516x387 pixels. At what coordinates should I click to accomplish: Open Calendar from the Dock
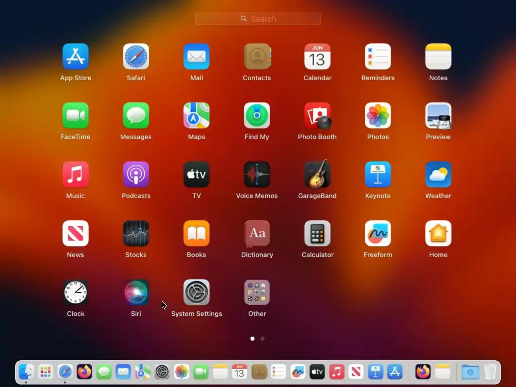pos(239,372)
